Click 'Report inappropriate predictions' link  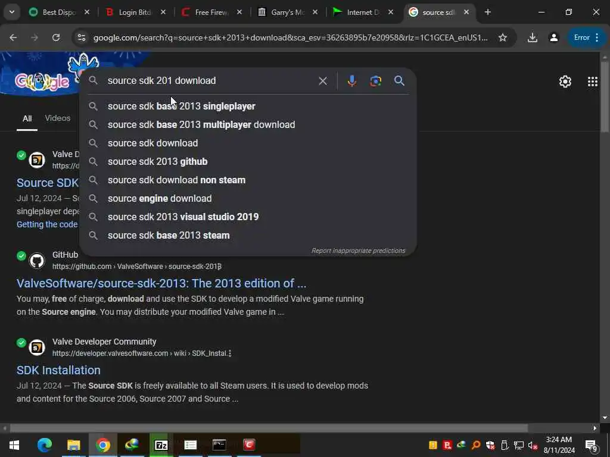pyautogui.click(x=358, y=251)
